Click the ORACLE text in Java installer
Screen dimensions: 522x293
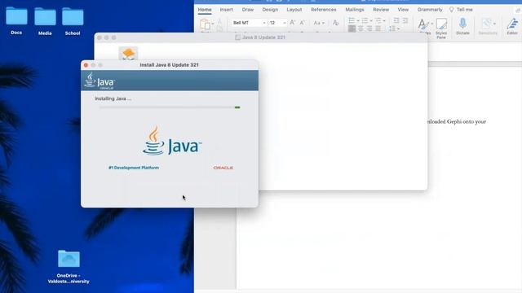click(223, 168)
